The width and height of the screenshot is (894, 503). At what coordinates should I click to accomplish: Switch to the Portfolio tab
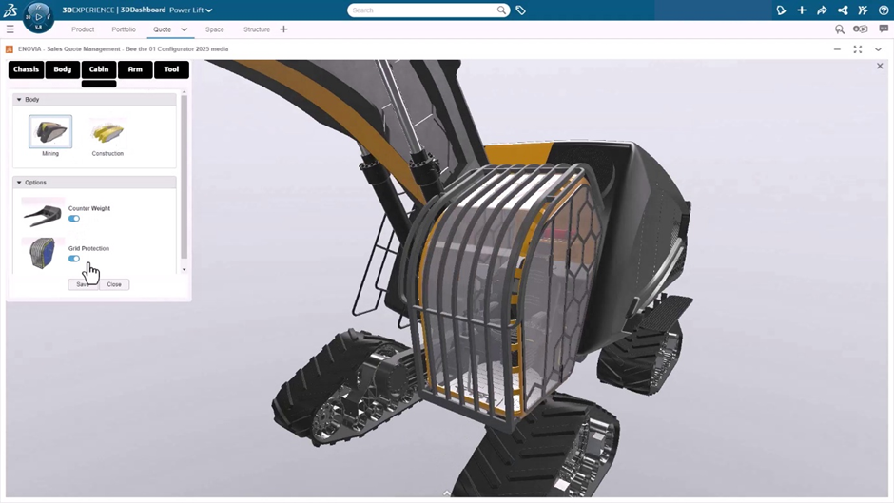pos(124,29)
